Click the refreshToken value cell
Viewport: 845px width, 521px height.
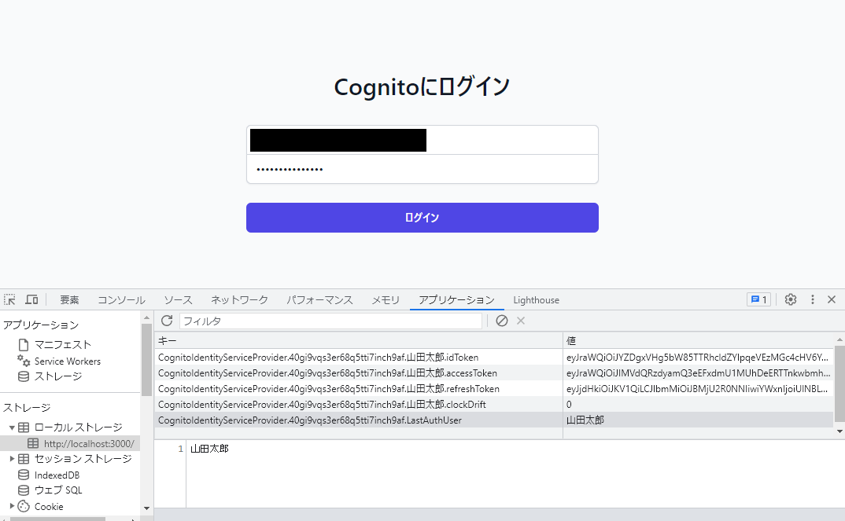coord(699,388)
